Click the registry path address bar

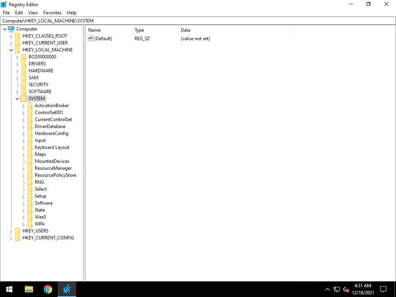pyautogui.click(x=198, y=21)
